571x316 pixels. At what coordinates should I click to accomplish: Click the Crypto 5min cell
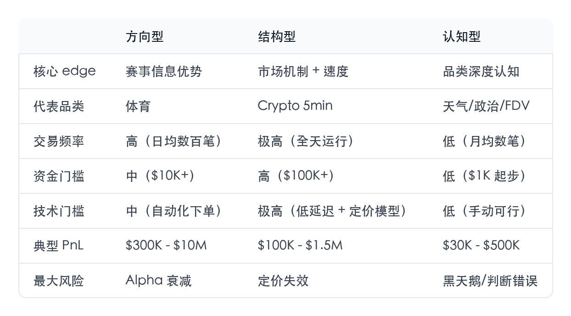click(x=295, y=106)
